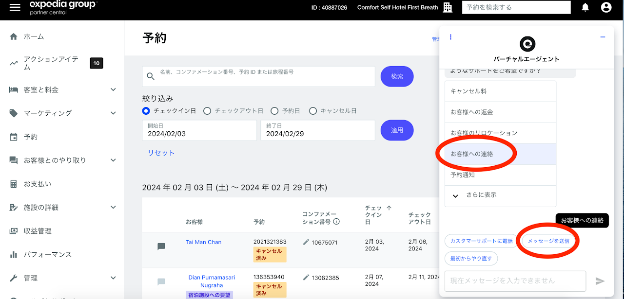The height and width of the screenshot is (299, 624).
Task: Expand the マーケティング sidebar menu
Action: (x=113, y=113)
